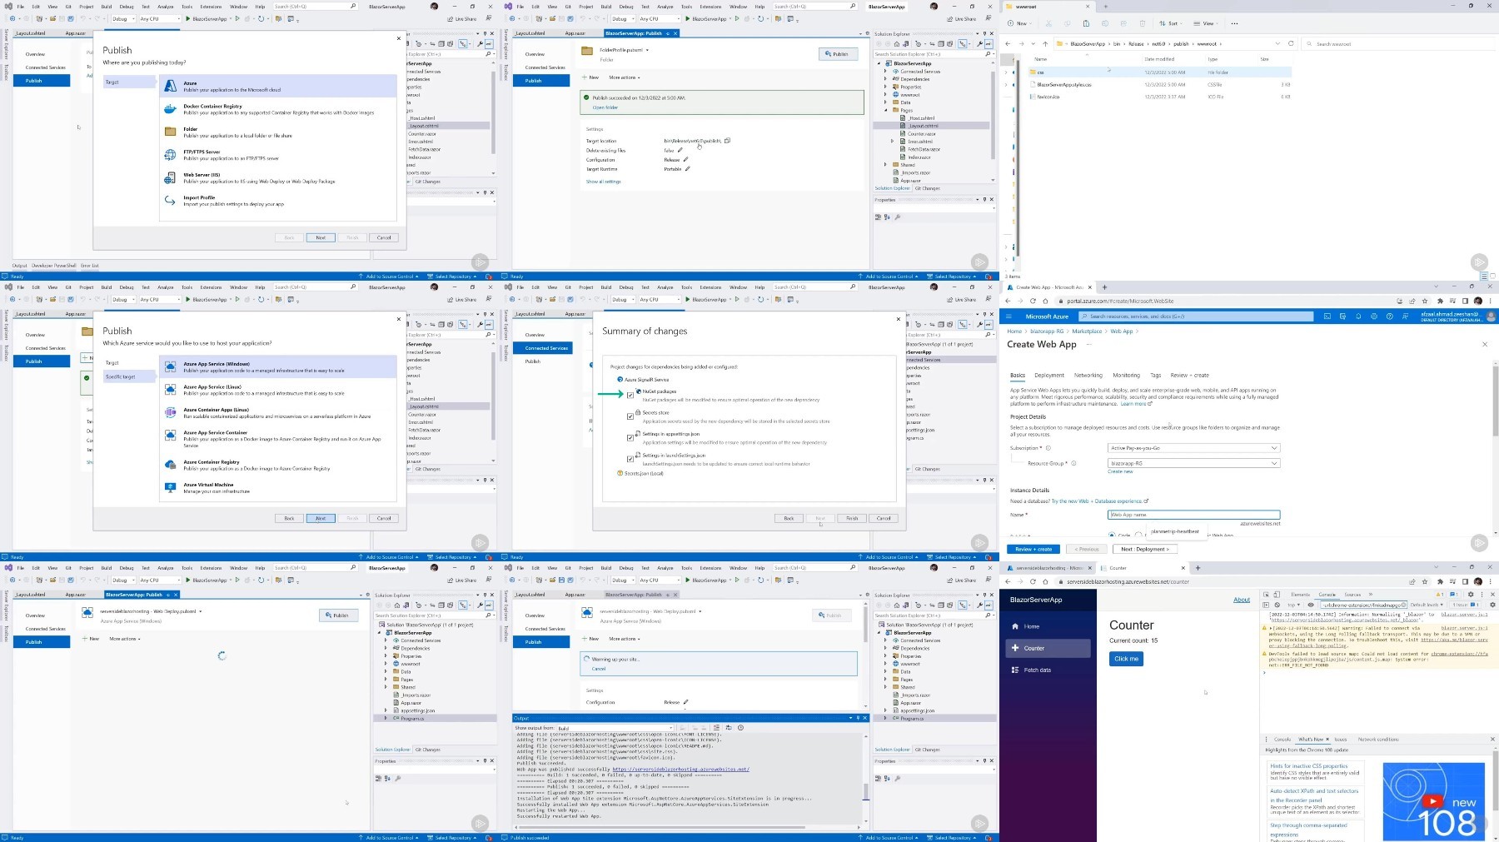
Task: Open a new tab next to the Counter tab
Action: (1198, 568)
